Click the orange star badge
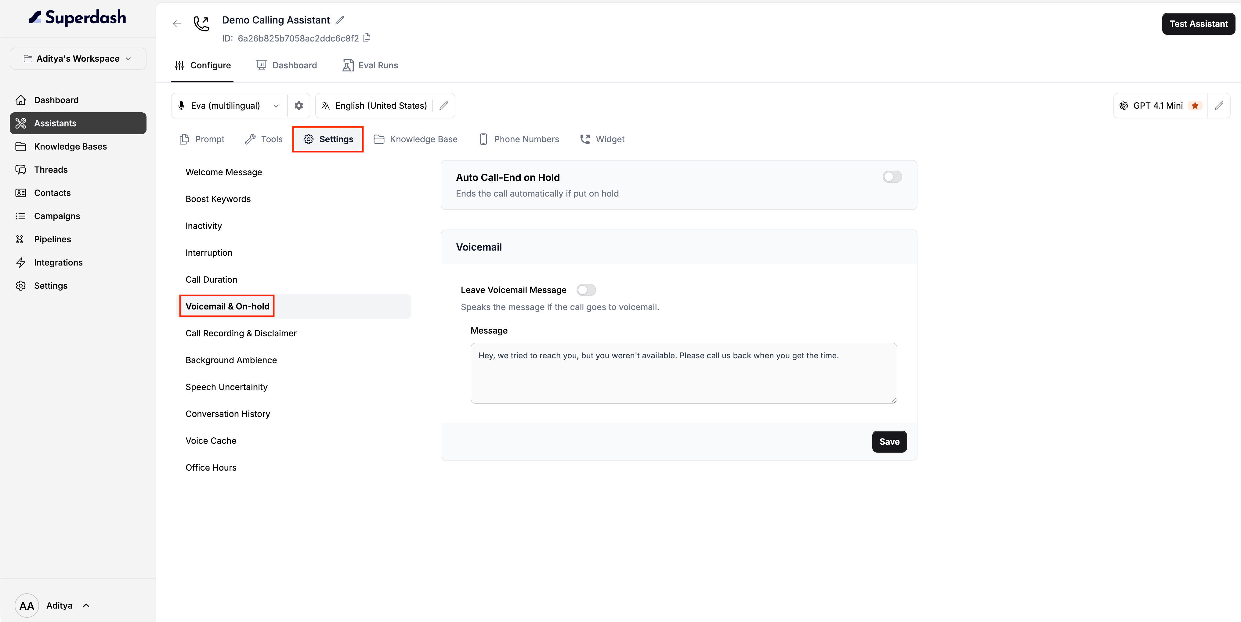 pyautogui.click(x=1195, y=106)
